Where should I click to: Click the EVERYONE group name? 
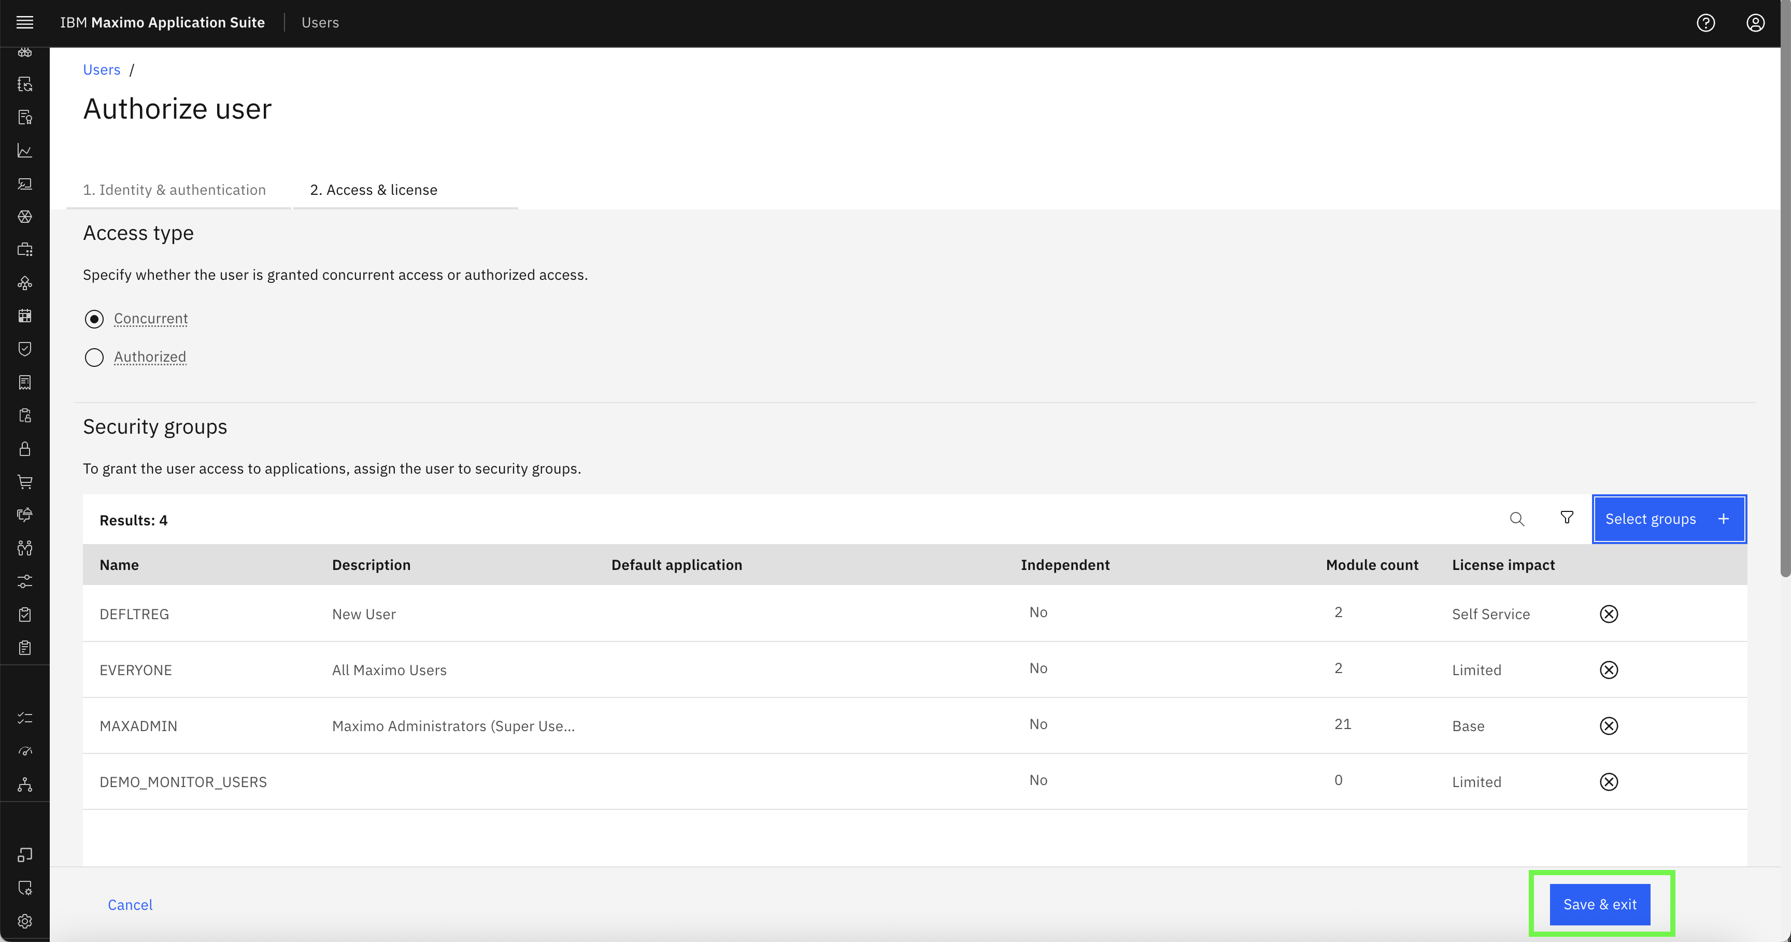click(136, 669)
